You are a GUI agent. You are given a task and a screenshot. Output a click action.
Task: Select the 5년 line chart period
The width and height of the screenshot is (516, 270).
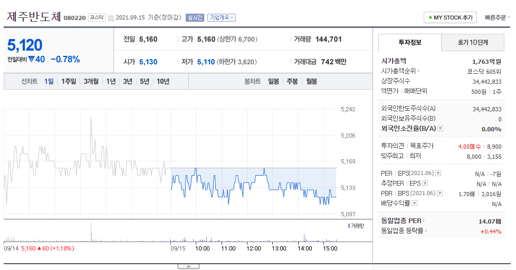tap(145, 82)
